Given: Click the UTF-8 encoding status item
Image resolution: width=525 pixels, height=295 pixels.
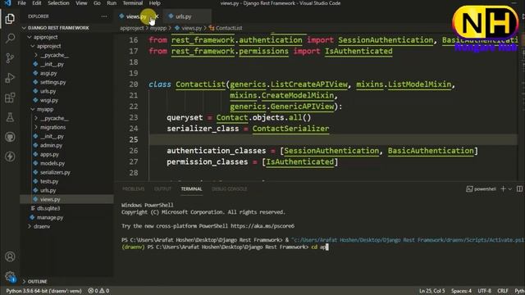Looking at the screenshot, I should tap(484, 291).
